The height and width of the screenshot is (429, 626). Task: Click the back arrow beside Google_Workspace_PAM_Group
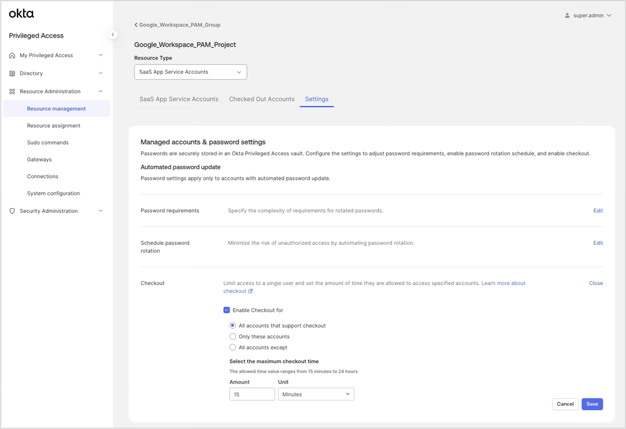[x=135, y=25]
